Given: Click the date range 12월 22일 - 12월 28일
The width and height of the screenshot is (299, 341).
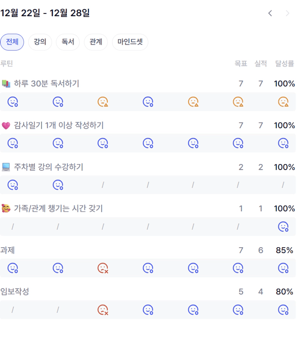Looking at the screenshot, I should point(45,13).
